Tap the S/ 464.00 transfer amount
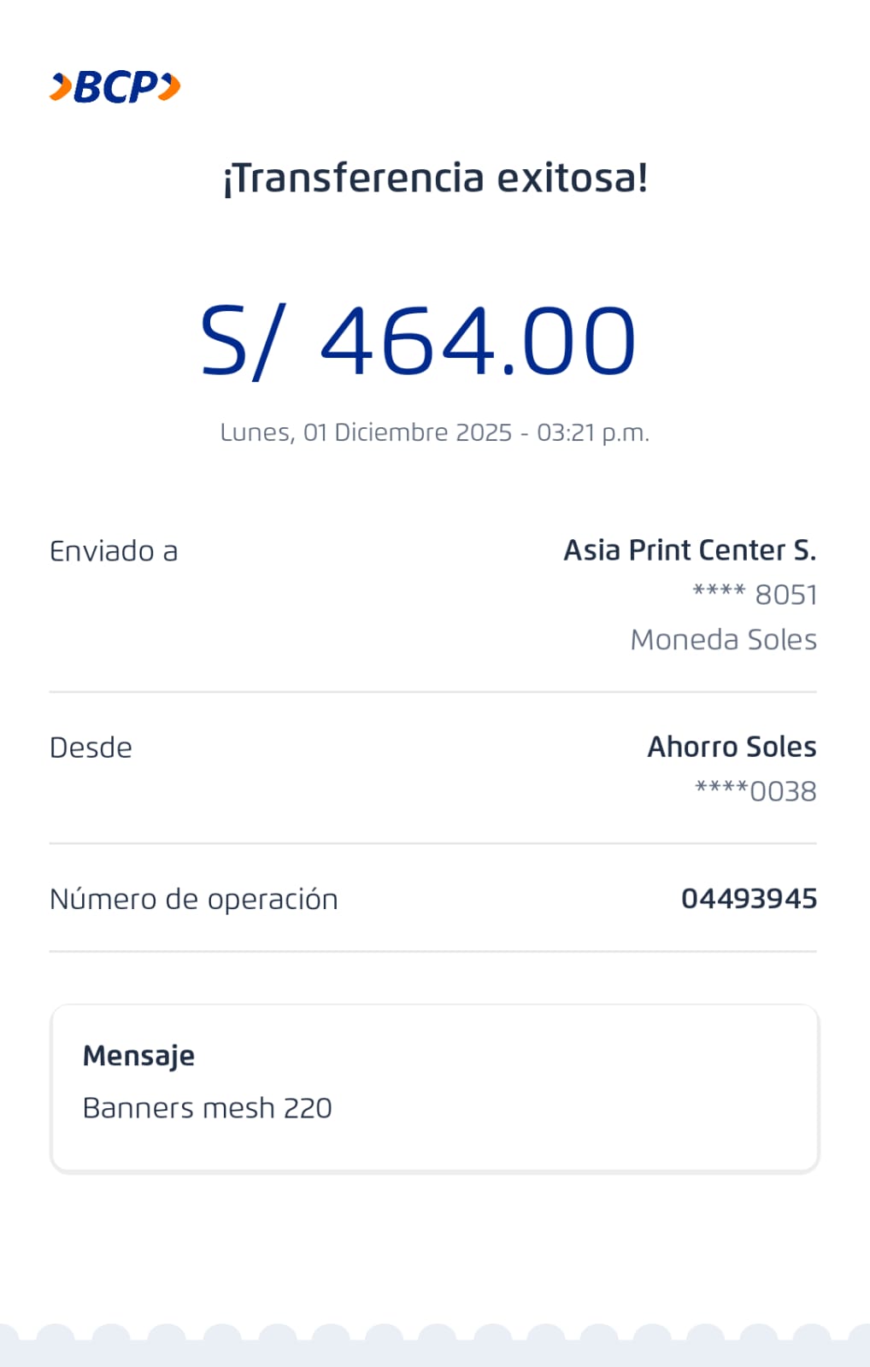 point(418,341)
